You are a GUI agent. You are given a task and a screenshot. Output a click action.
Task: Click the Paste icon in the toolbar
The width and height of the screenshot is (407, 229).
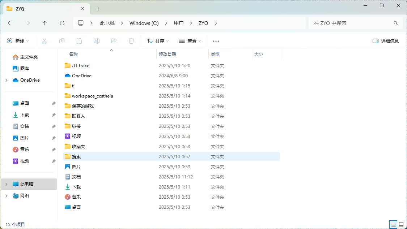(x=79, y=40)
